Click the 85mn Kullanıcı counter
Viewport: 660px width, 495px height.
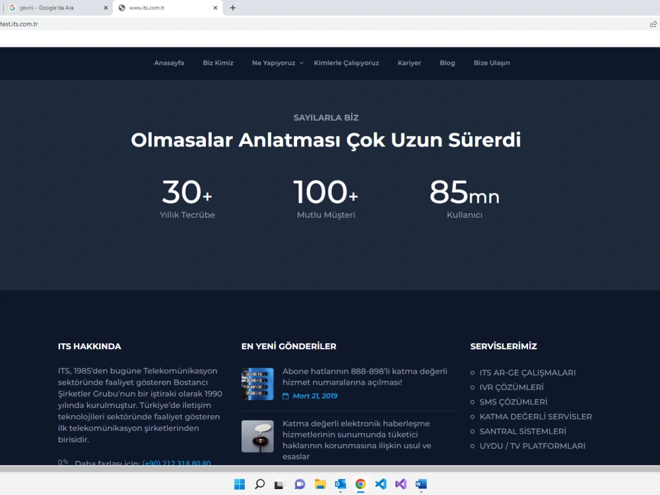[465, 199]
